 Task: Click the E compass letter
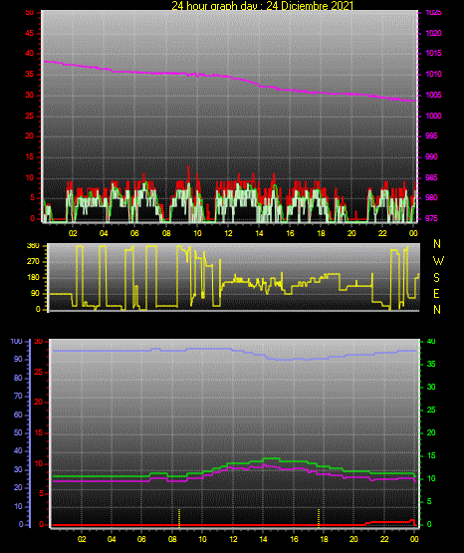click(x=436, y=293)
